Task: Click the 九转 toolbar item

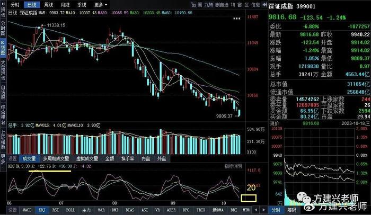Action: click(x=208, y=5)
